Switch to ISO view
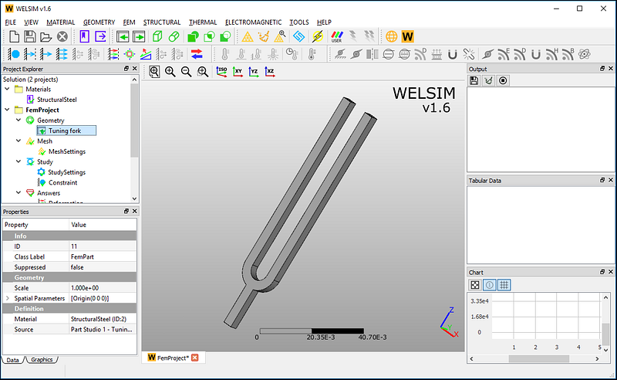The width and height of the screenshot is (617, 380). tap(221, 72)
